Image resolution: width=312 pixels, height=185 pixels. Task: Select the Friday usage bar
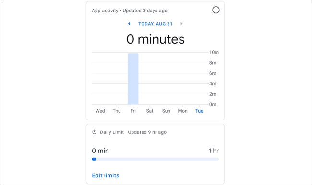[x=133, y=78]
